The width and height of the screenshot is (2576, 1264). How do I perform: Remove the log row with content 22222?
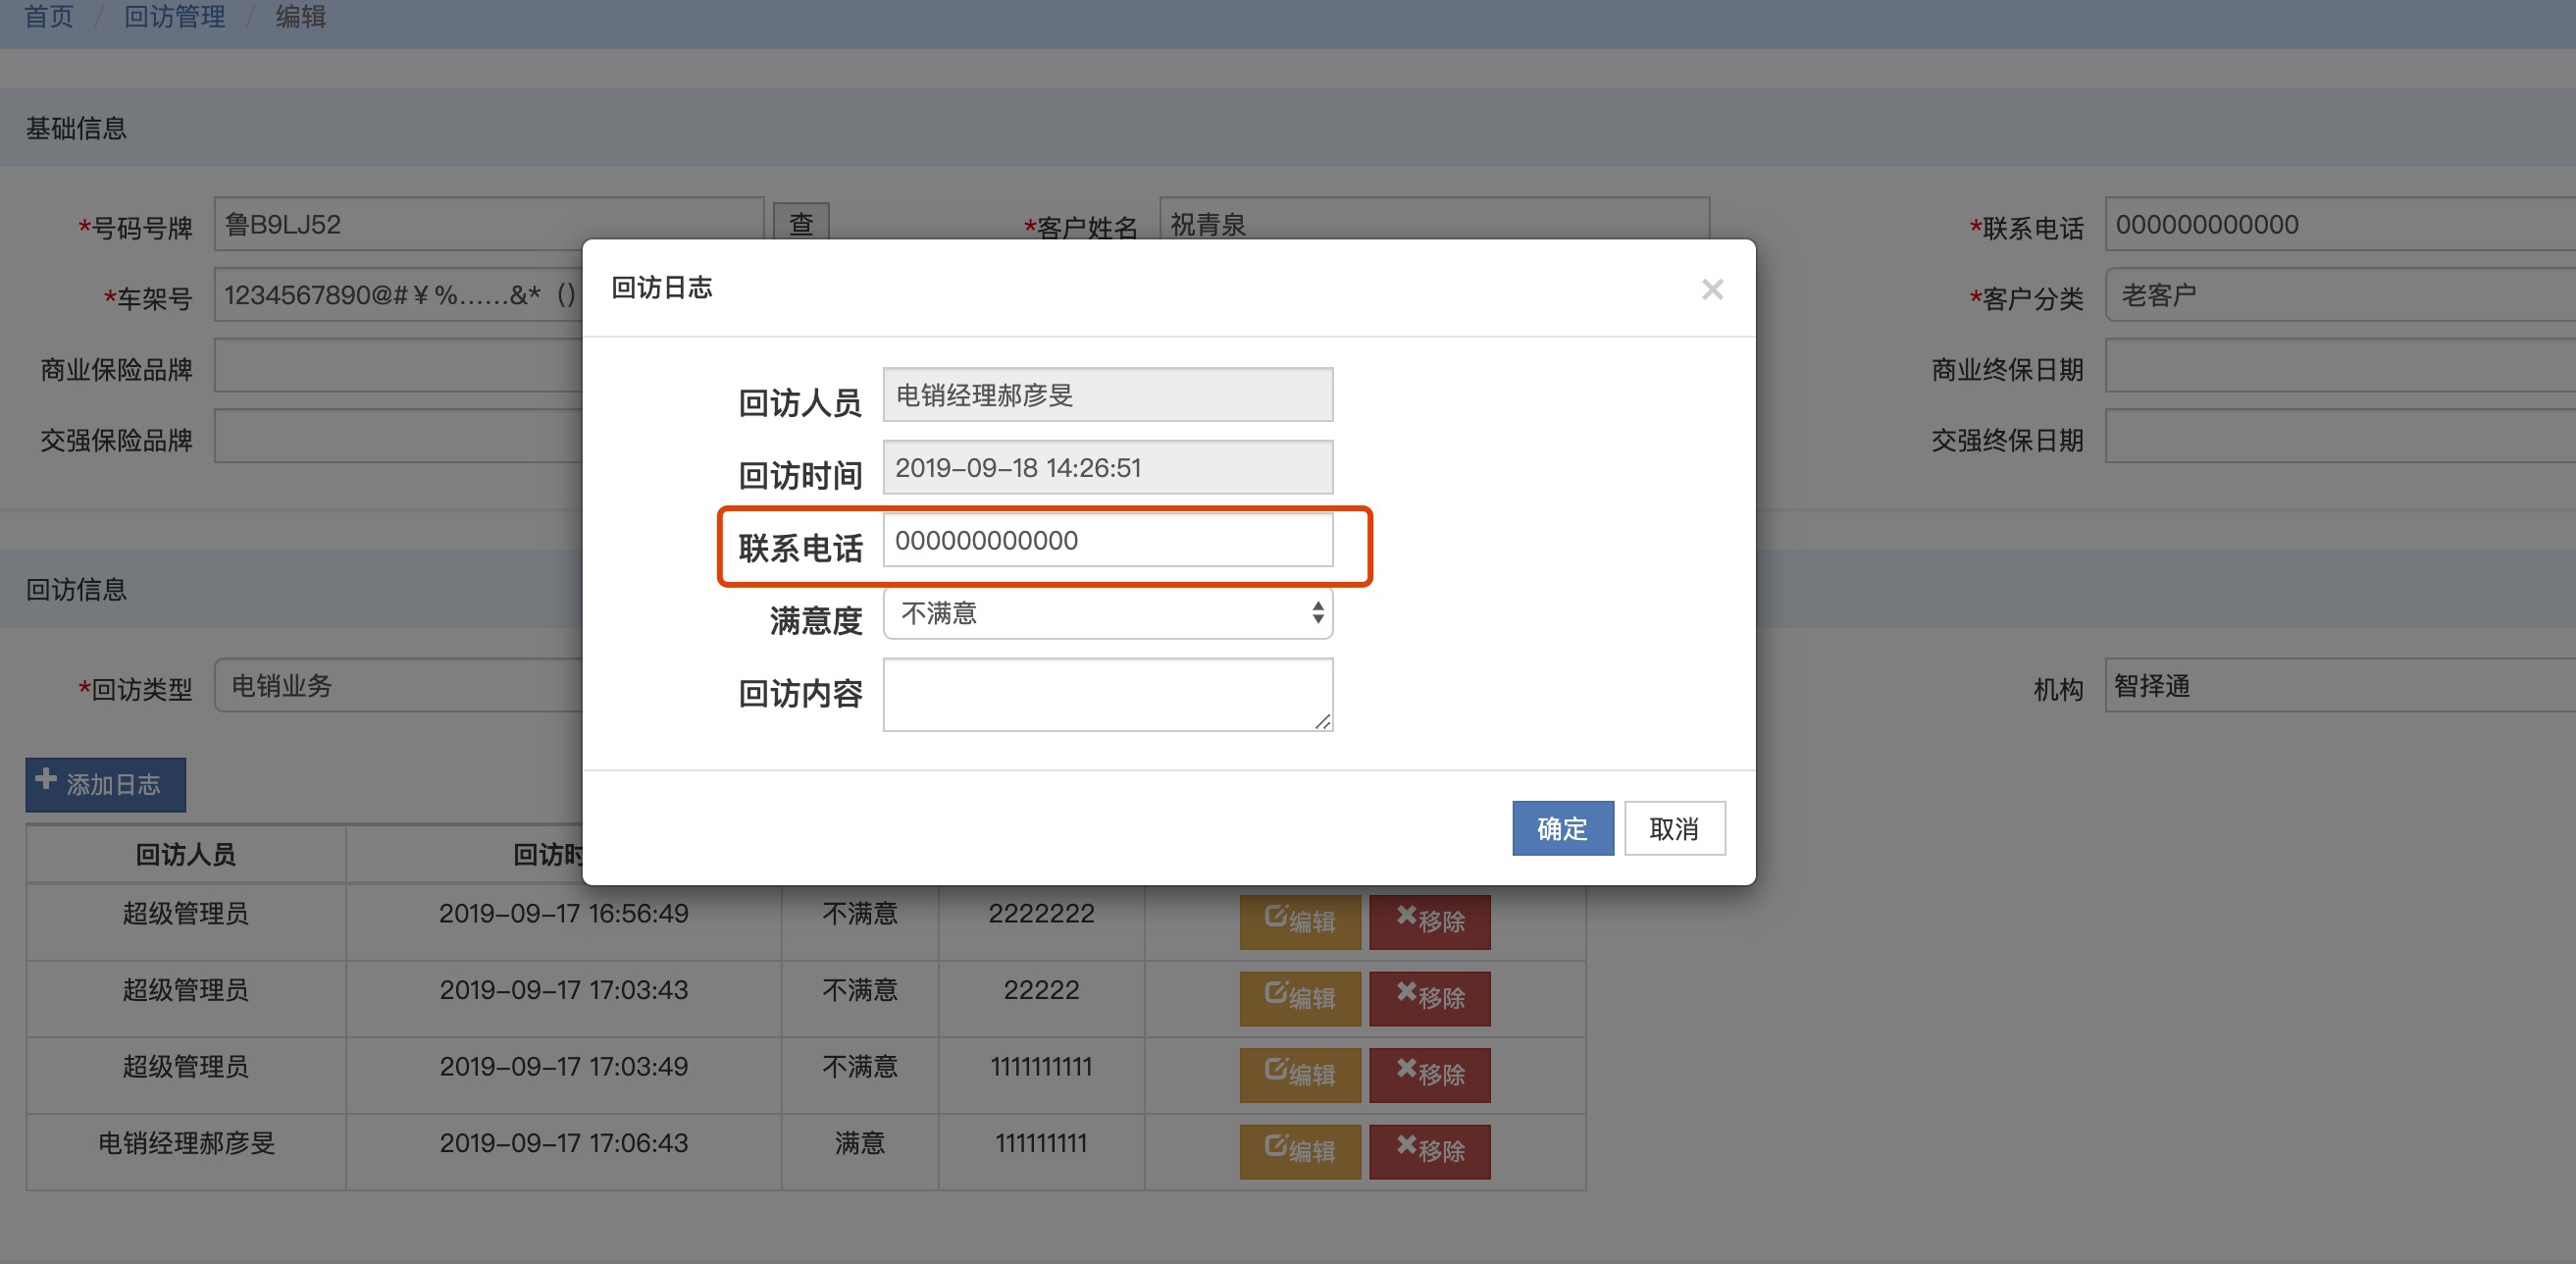(1429, 998)
